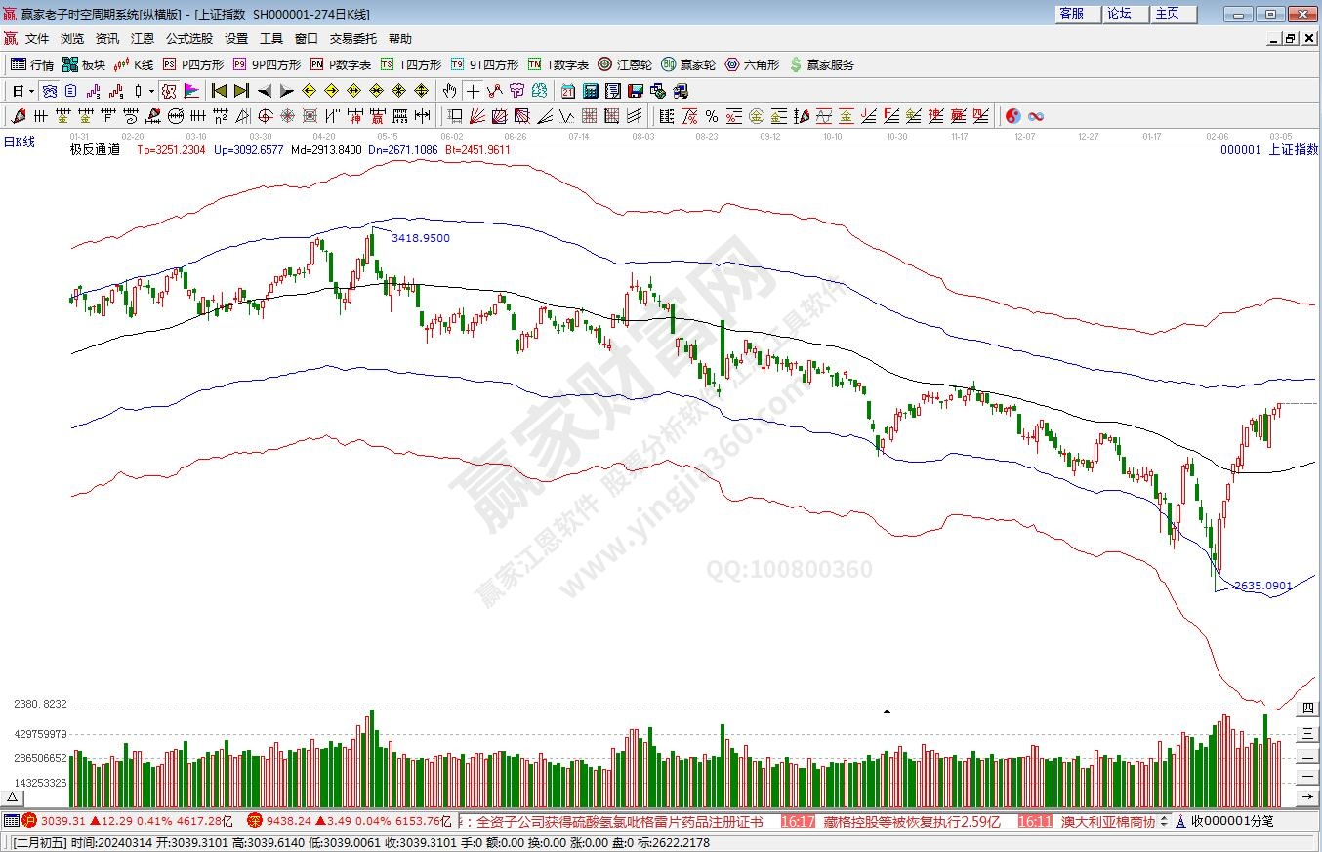This screenshot has width=1322, height=852.
Task: Click the 客服 button in title bar
Action: tap(1071, 13)
